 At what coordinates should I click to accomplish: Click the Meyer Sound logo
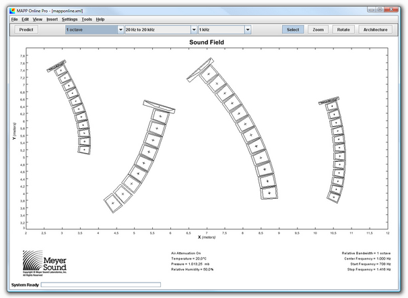(x=44, y=262)
